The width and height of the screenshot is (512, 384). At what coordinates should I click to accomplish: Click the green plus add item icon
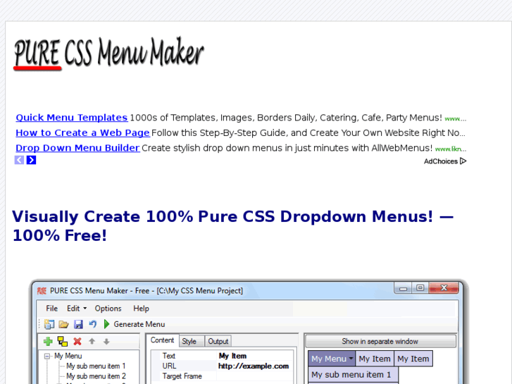click(48, 342)
